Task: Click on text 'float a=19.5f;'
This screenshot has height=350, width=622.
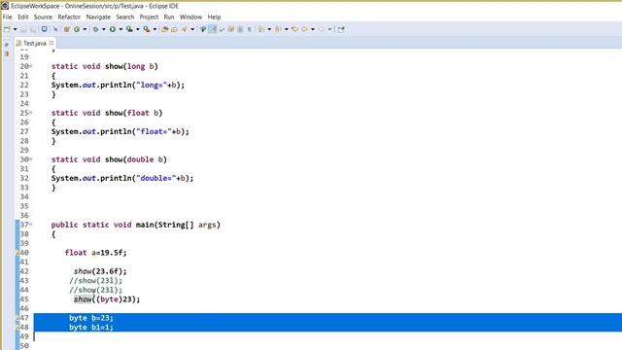Action: pyautogui.click(x=95, y=253)
